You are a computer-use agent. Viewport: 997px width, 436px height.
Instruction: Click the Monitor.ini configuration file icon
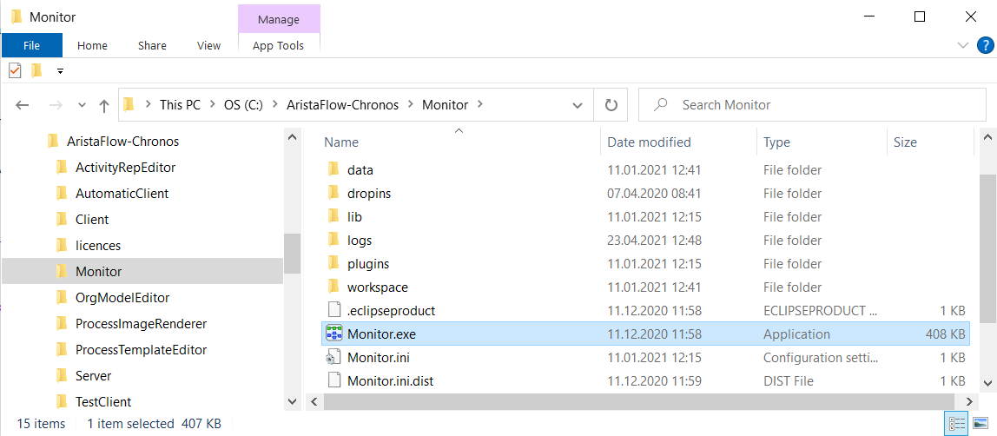(x=333, y=357)
